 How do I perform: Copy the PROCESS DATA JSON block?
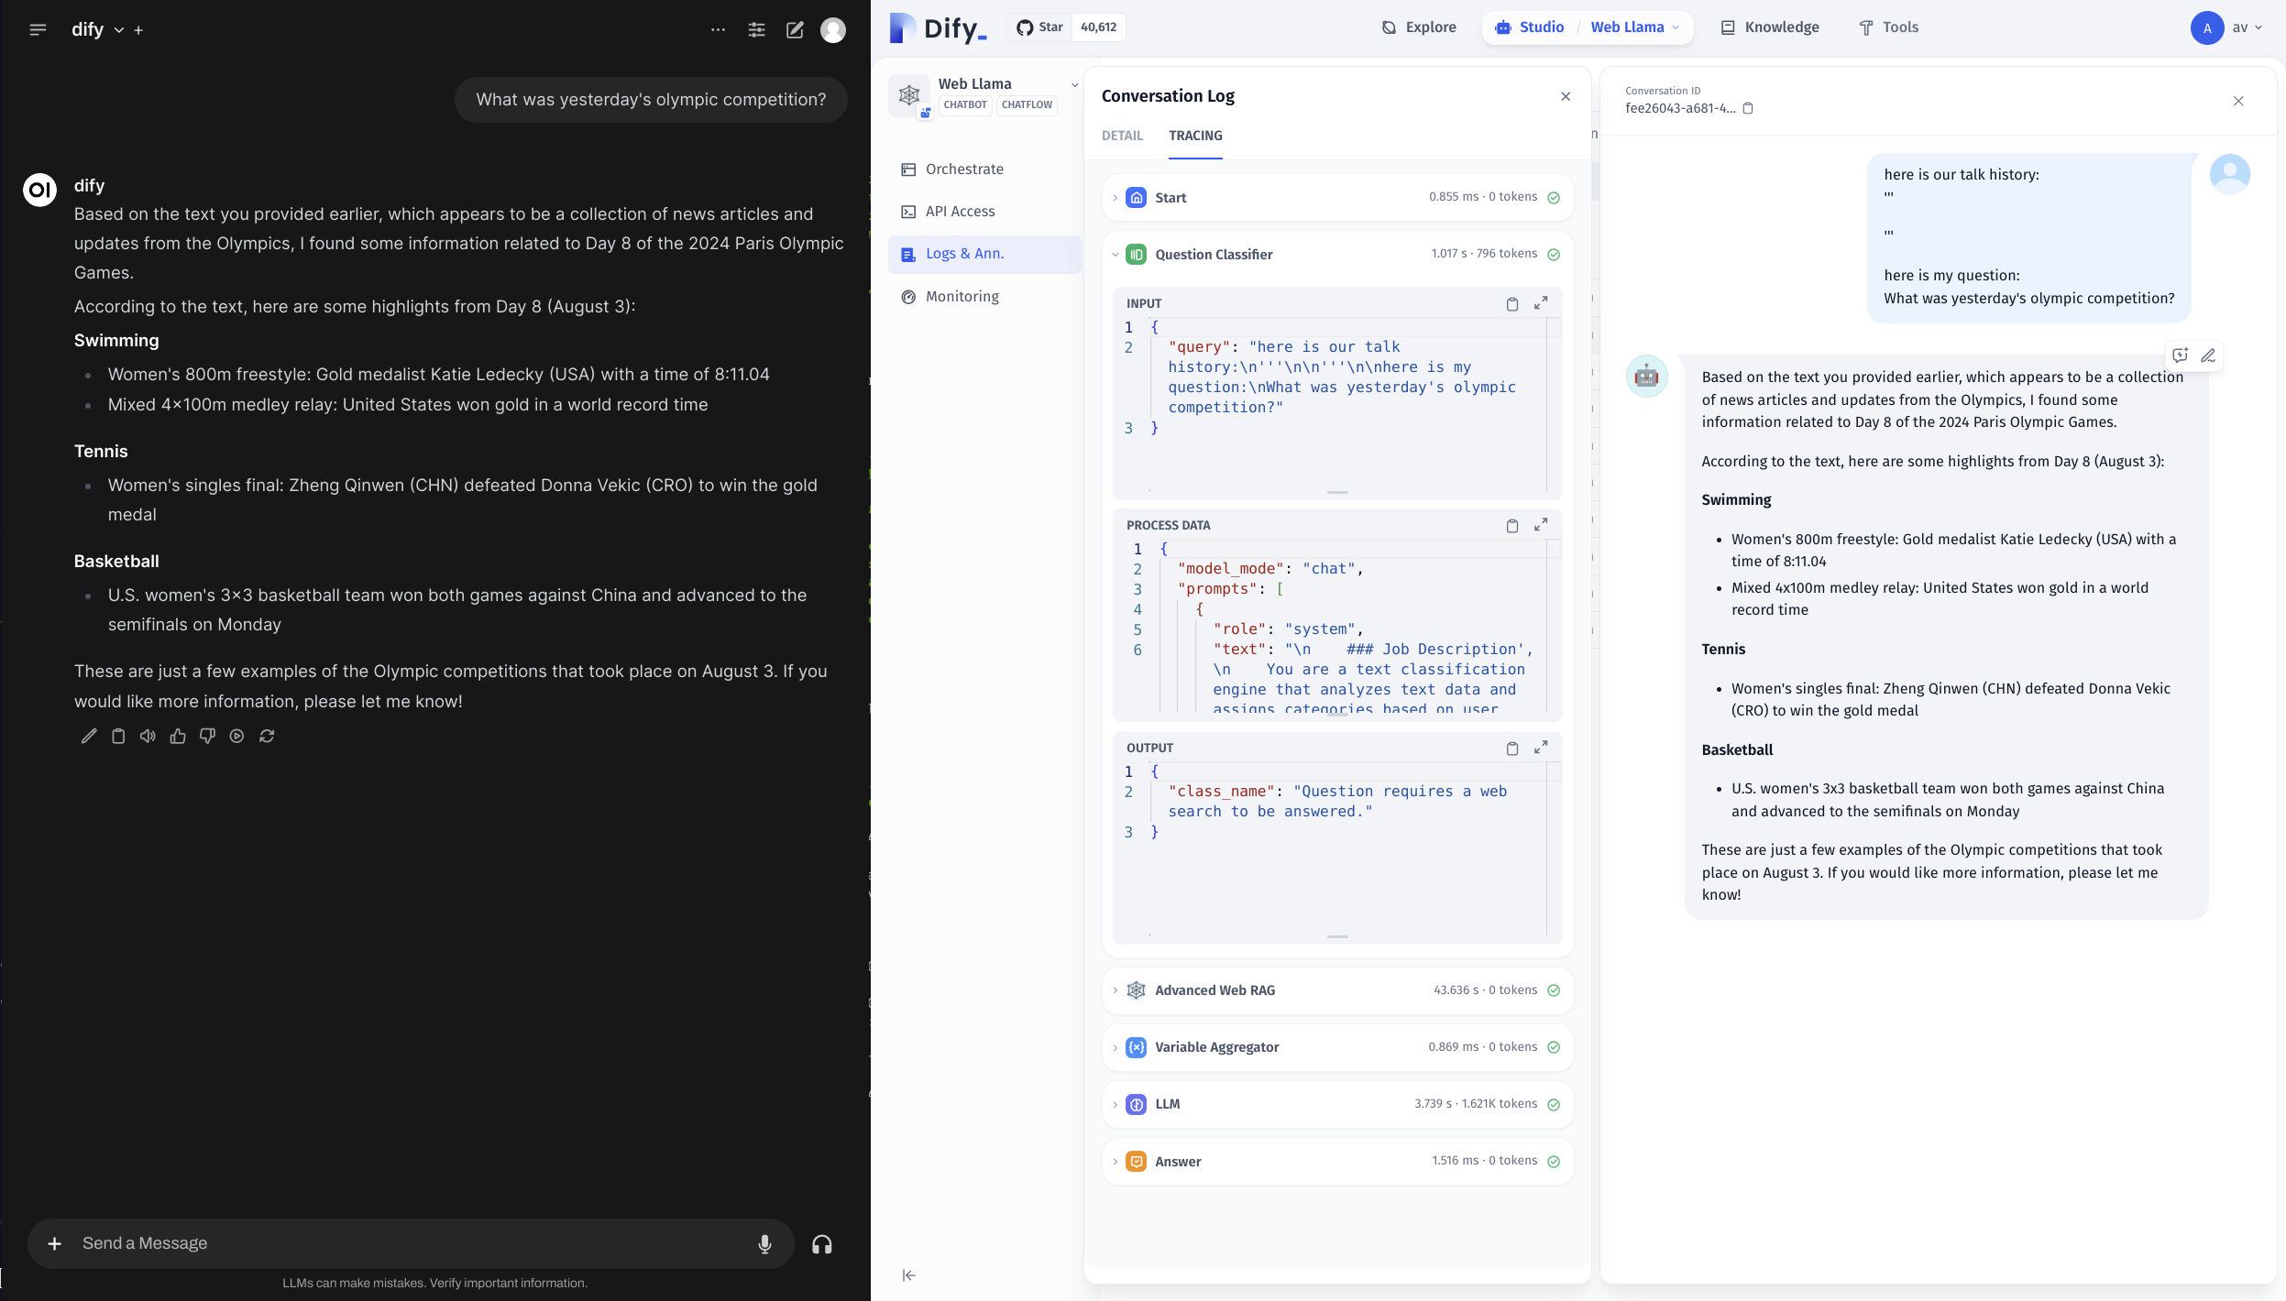point(1512,526)
